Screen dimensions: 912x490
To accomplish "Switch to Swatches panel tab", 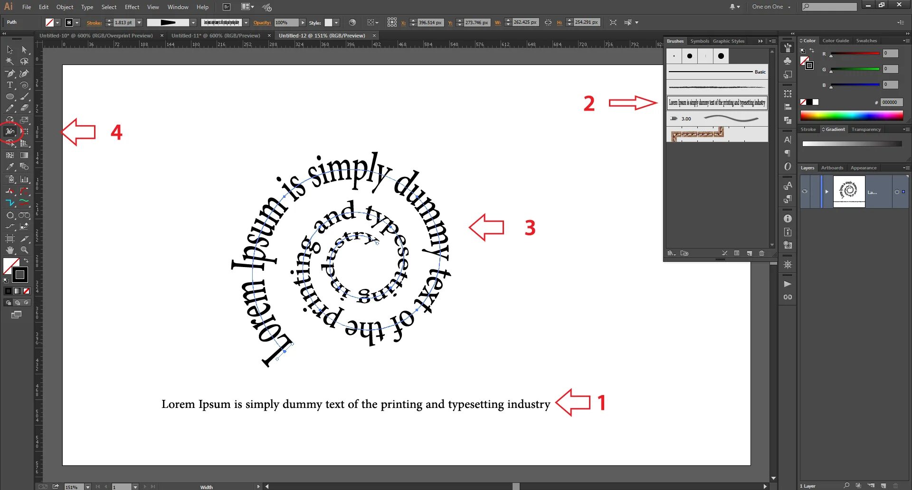I will coord(866,41).
